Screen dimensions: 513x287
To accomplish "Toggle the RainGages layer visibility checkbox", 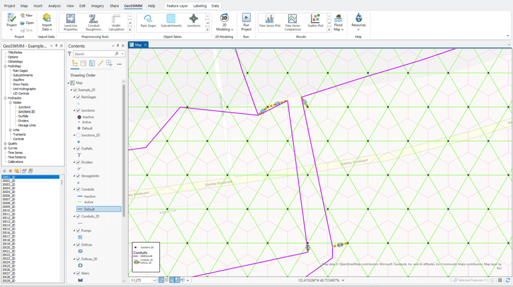I will coord(78,97).
